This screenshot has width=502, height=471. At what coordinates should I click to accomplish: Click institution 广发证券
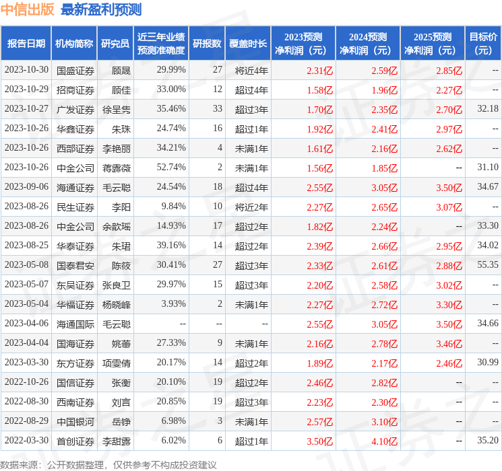click(x=75, y=110)
